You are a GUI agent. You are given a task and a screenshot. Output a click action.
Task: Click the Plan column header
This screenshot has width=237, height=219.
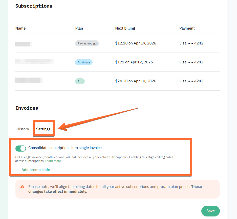[79, 28]
